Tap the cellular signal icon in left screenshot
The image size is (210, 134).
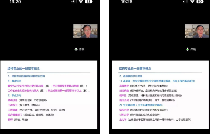pos(74,2)
